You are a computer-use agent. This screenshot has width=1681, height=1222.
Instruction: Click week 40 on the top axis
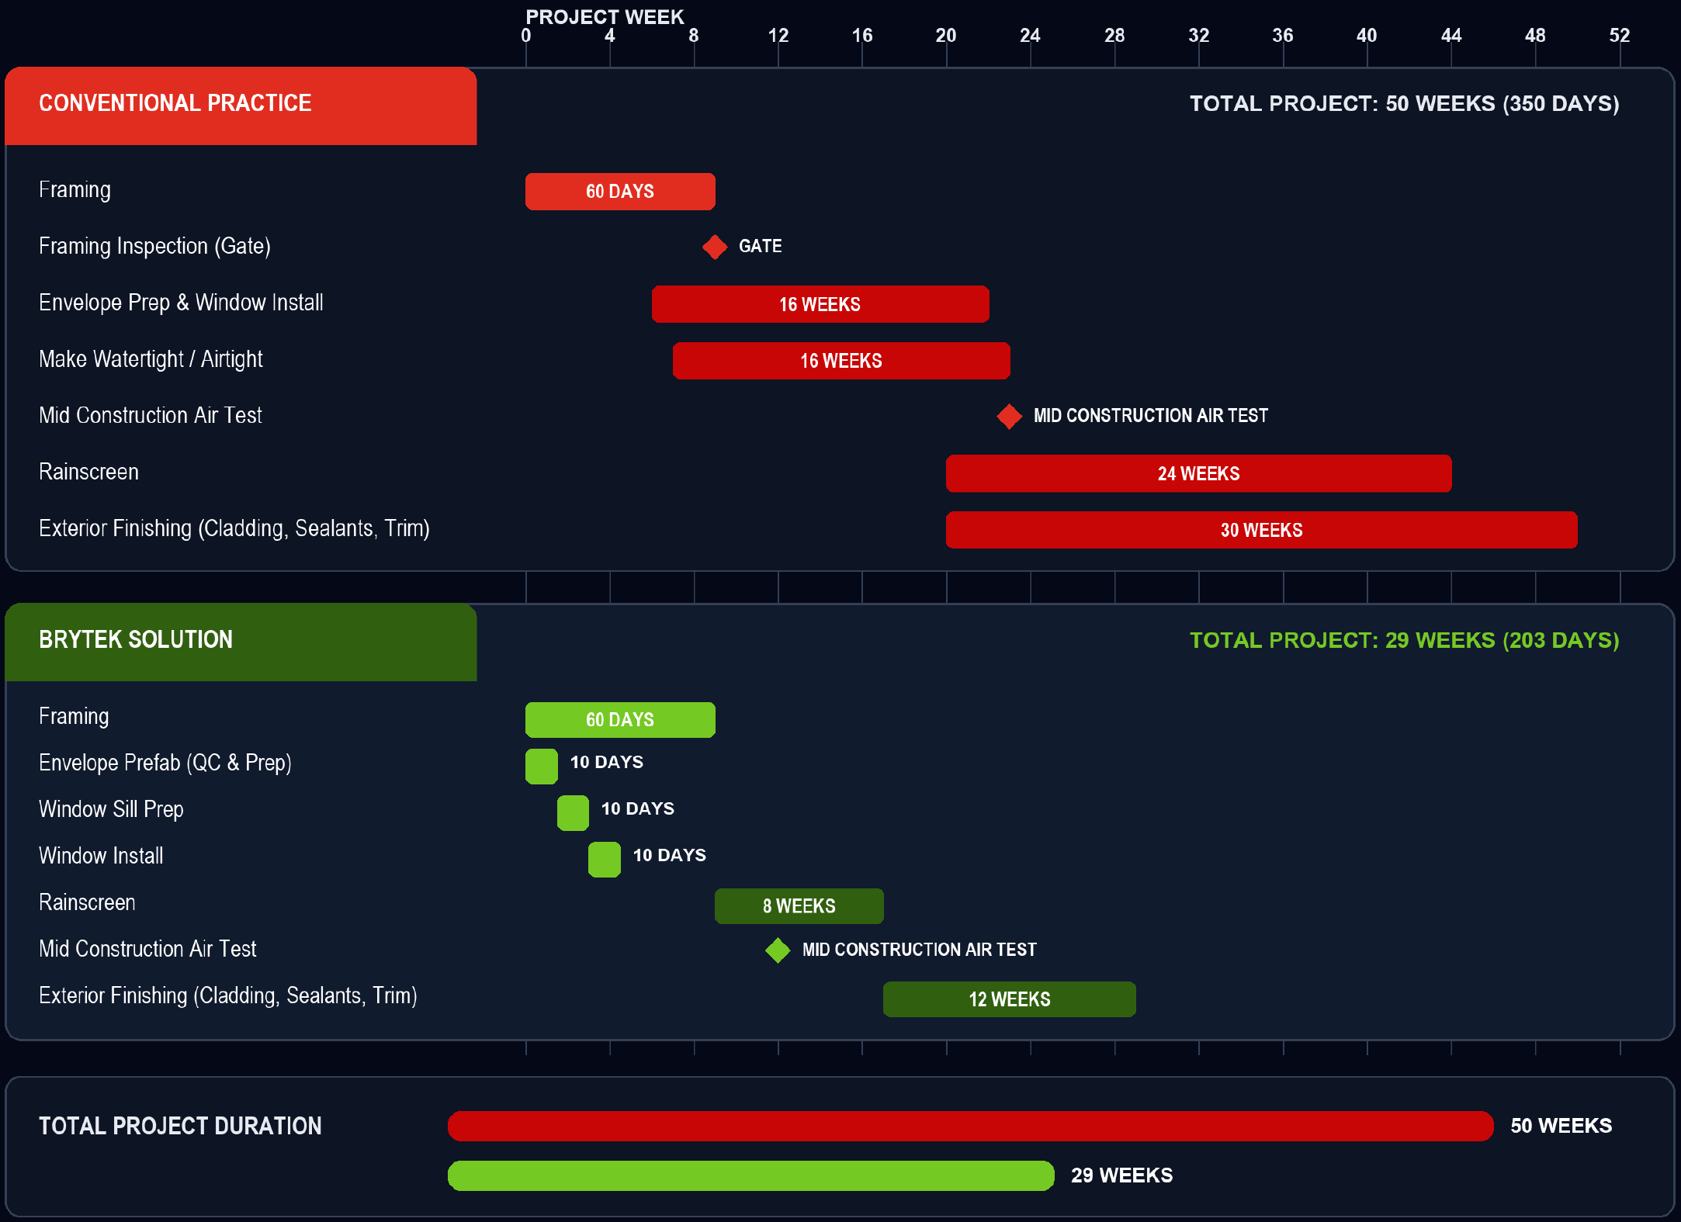[x=1367, y=36]
